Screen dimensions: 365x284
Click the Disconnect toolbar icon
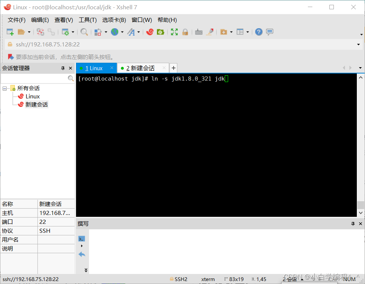[40, 32]
